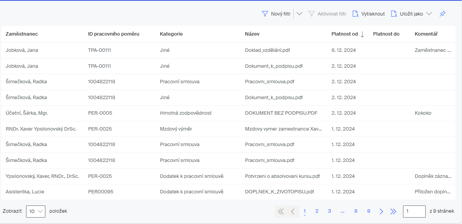Sort by ID pracovního poměru header
Viewport: 462px width, 224px height.
(114, 34)
